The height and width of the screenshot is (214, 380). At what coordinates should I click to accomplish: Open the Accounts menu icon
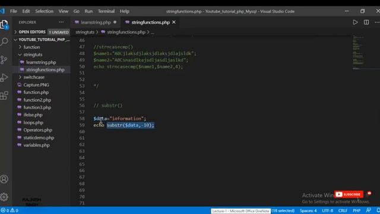pyautogui.click(x=4, y=179)
